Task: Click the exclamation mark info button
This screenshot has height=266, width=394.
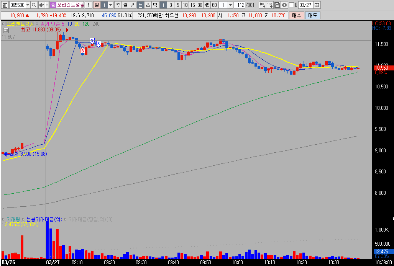Action: [x=89, y=5]
